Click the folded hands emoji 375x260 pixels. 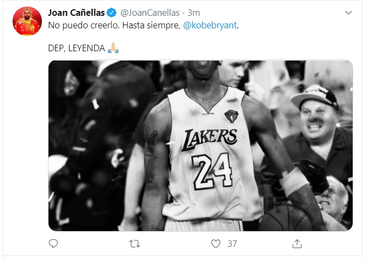click(x=113, y=49)
